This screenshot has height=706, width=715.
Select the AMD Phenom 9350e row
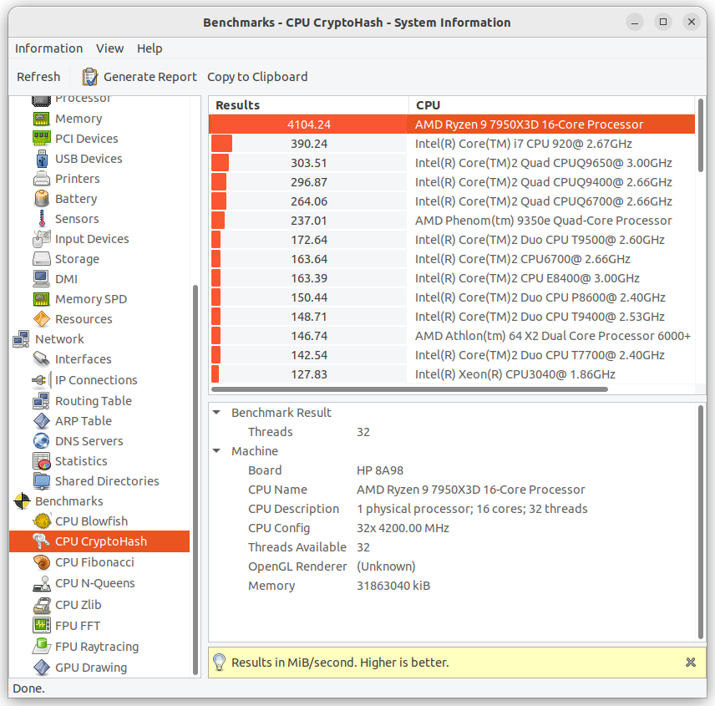(452, 221)
